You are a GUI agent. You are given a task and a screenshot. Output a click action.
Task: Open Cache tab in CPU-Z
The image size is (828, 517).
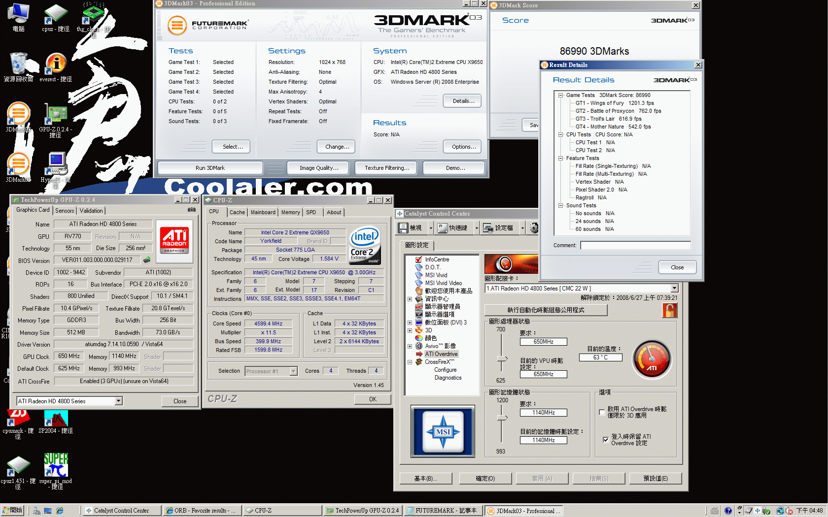pos(237,212)
